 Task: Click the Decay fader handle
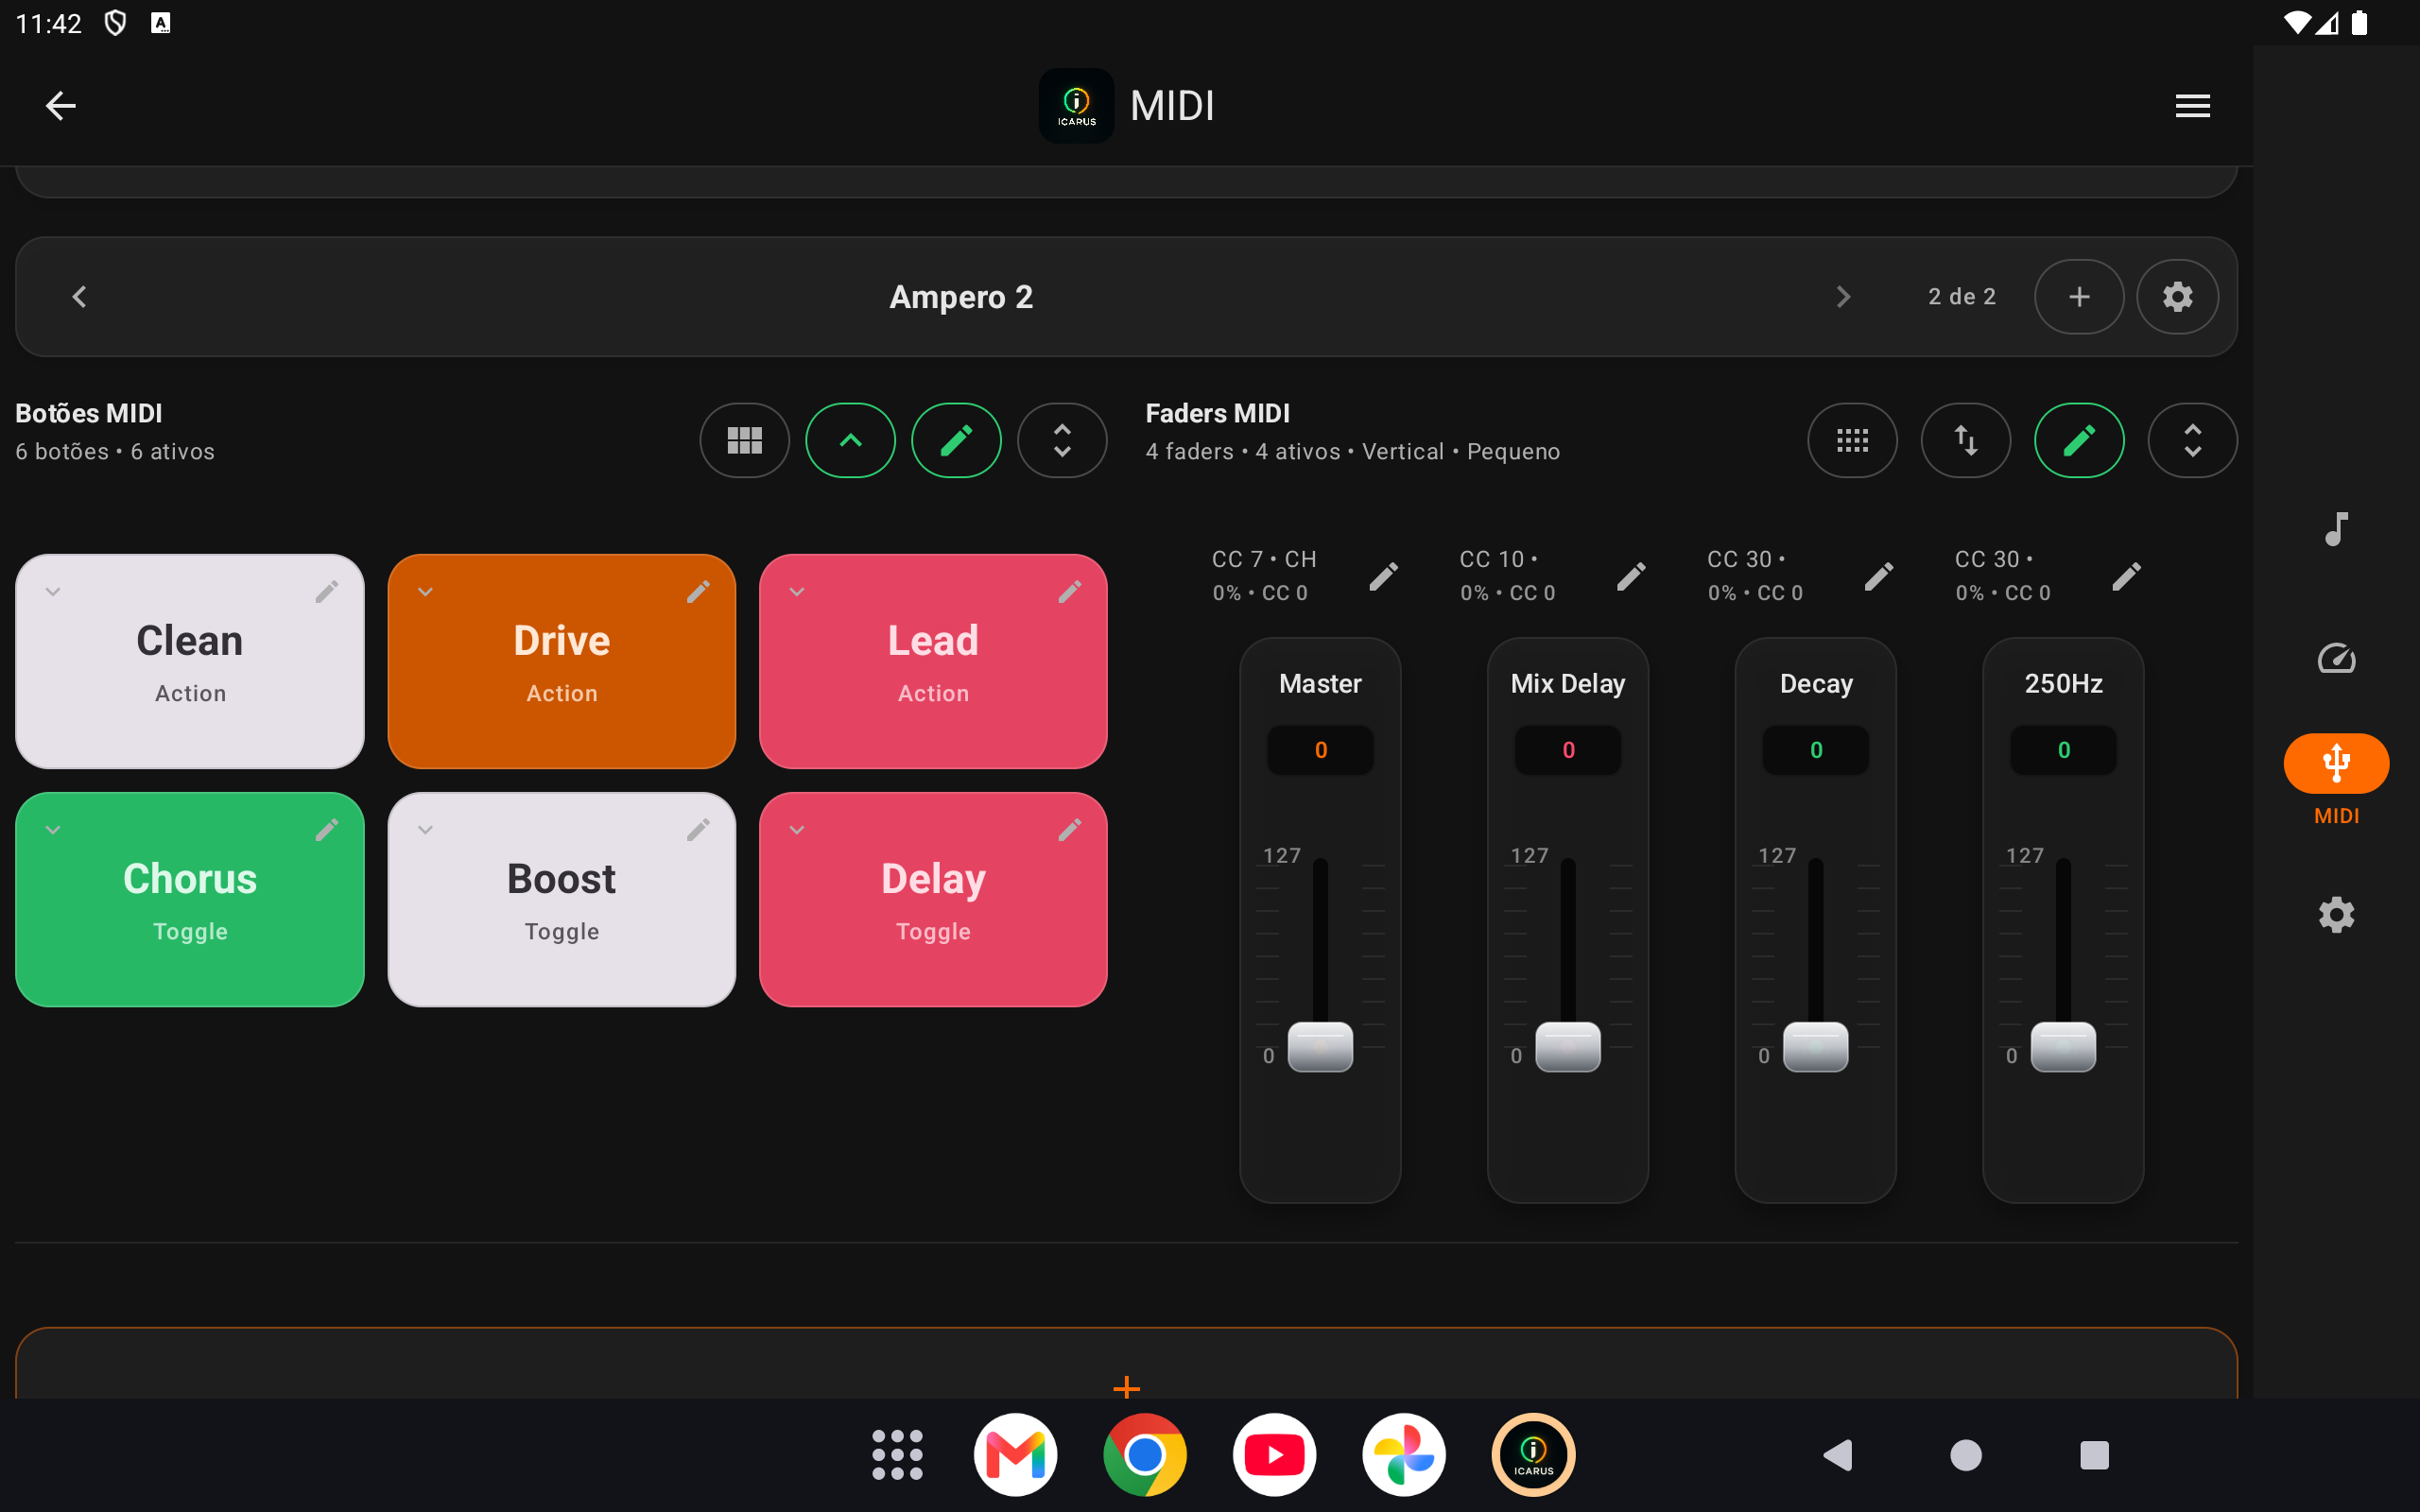[x=1816, y=1047]
